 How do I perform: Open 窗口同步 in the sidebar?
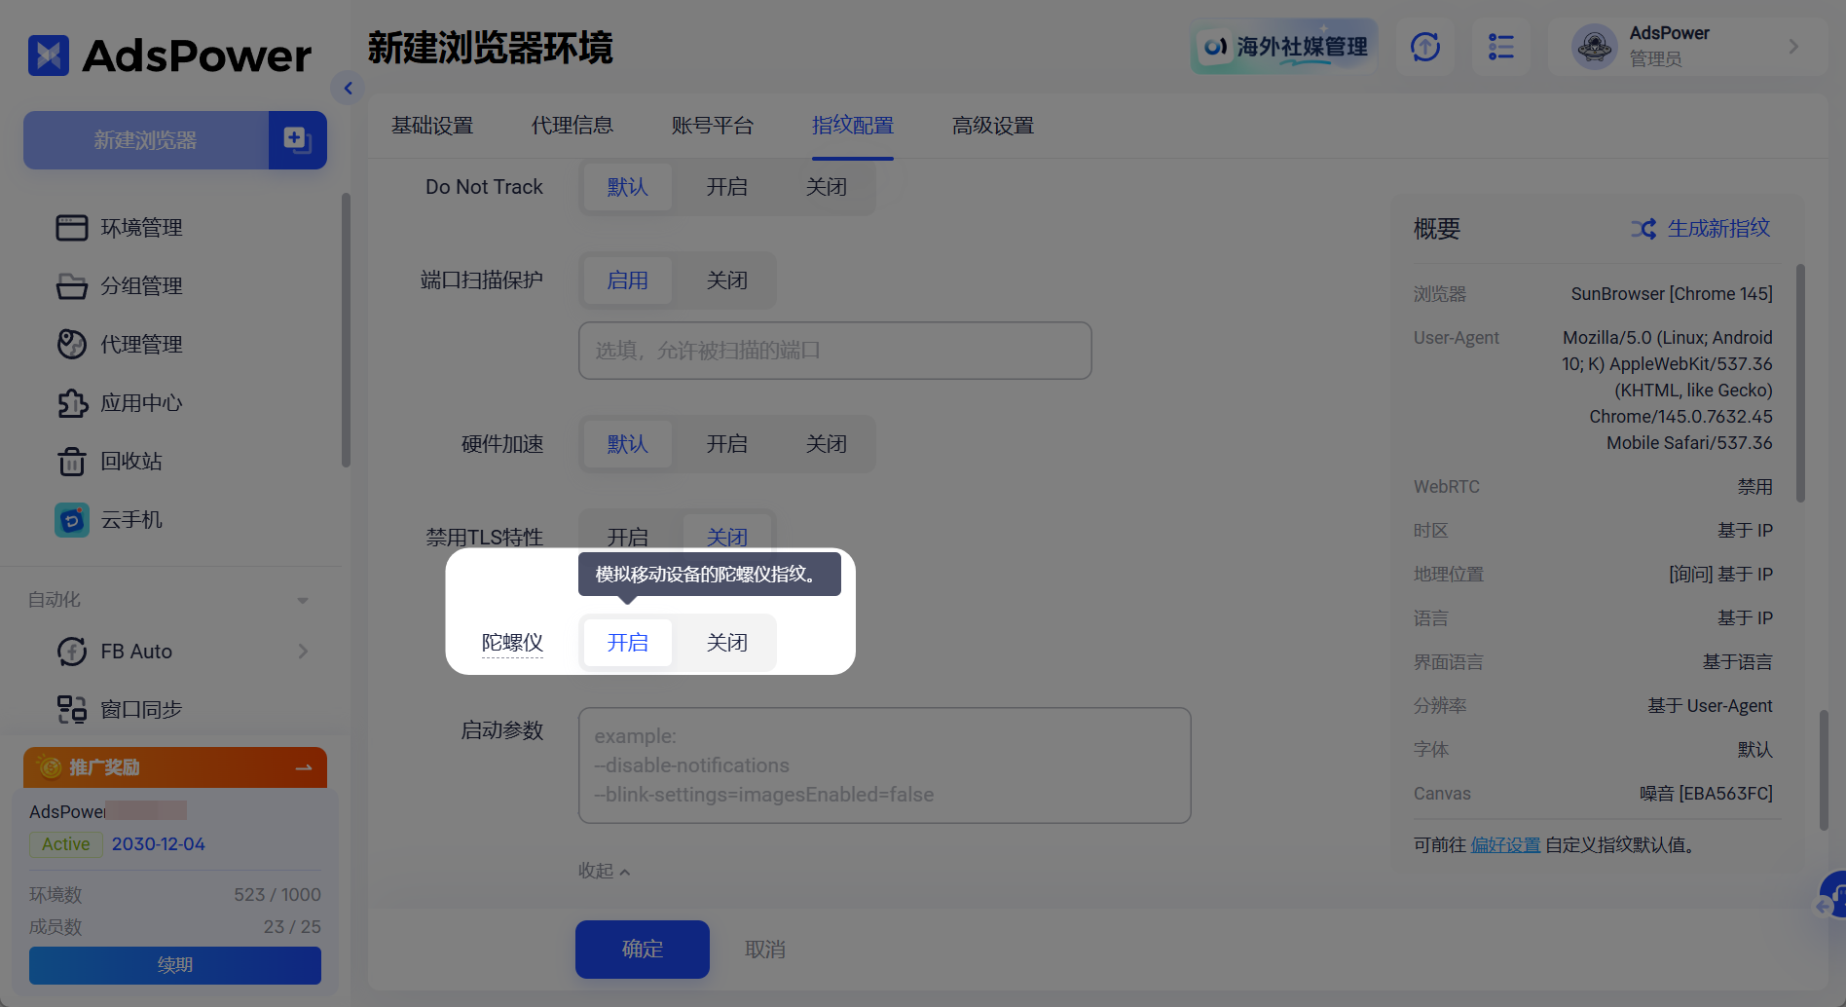pos(120,710)
